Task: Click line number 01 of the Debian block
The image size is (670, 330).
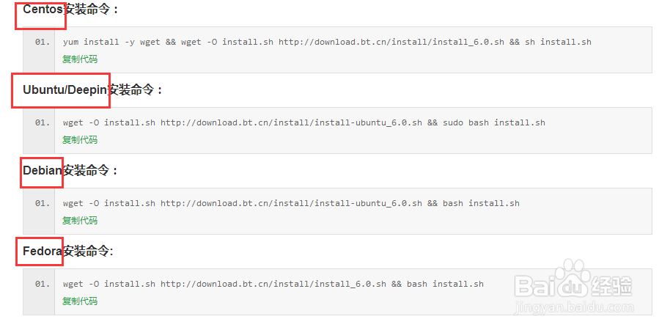Action: [x=43, y=203]
